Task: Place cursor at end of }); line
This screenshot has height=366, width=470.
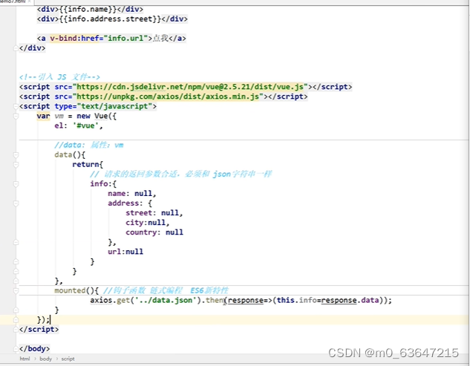Action: pyautogui.click(x=50, y=320)
